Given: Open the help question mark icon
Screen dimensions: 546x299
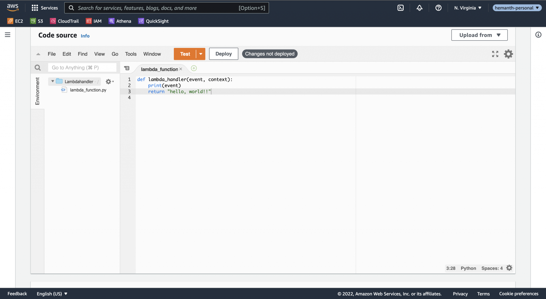Looking at the screenshot, I should pyautogui.click(x=438, y=8).
